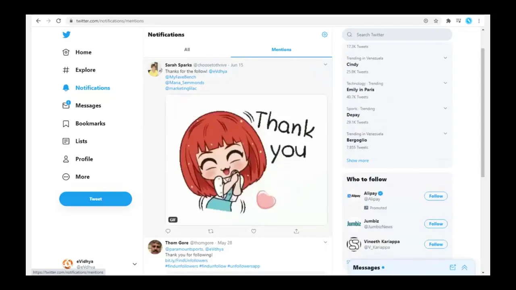Click browser back arrow
The height and width of the screenshot is (290, 516).
38,21
